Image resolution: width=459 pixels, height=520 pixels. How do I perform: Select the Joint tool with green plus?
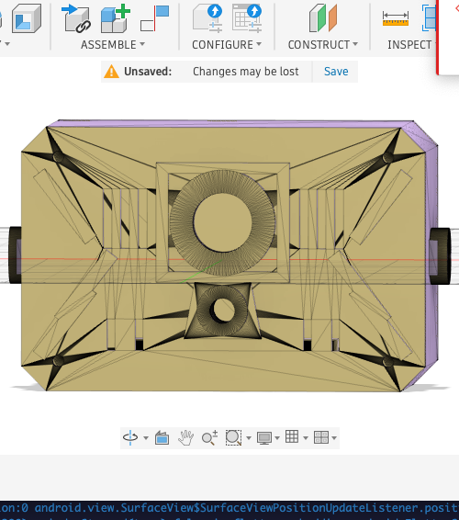(115, 18)
